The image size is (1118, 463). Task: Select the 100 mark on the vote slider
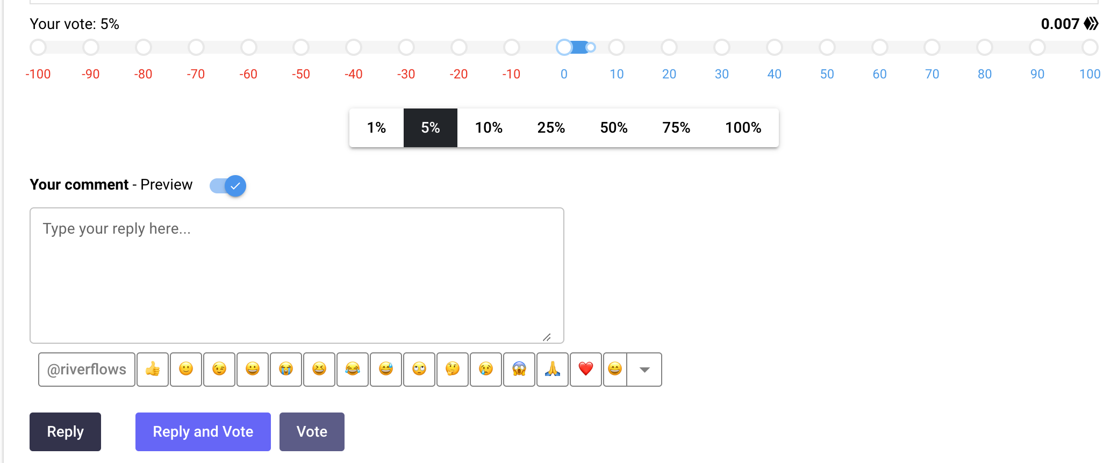[1090, 48]
